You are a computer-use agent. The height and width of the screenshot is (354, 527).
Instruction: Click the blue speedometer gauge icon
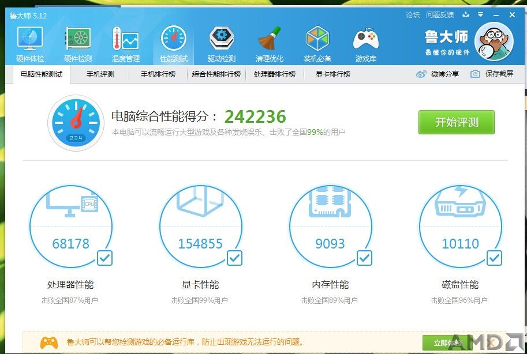[x=76, y=123]
